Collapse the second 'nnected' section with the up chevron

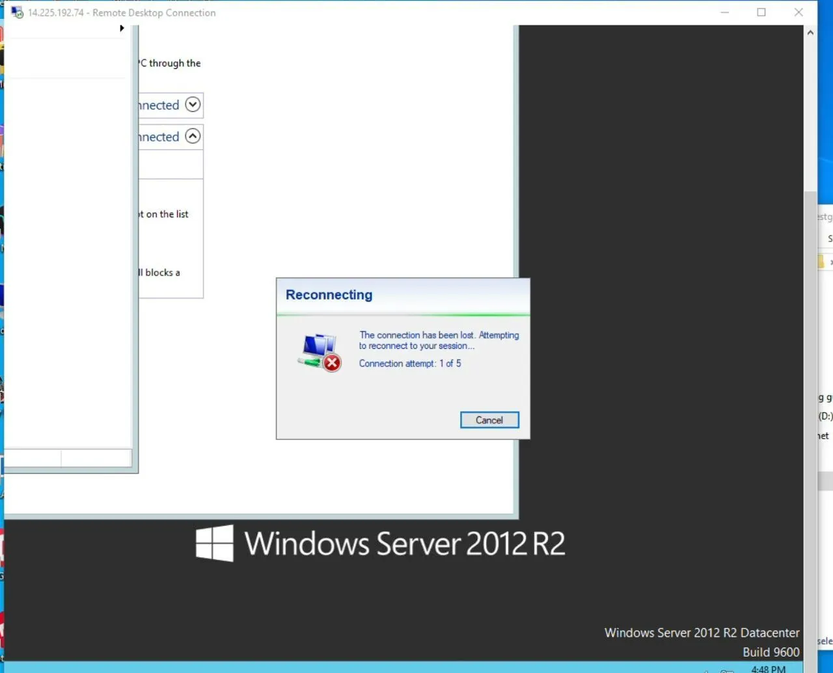193,136
